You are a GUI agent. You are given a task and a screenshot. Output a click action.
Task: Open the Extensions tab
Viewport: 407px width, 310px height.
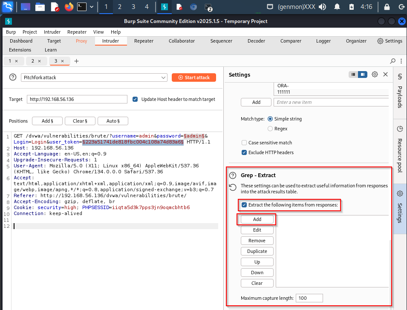[x=20, y=50]
